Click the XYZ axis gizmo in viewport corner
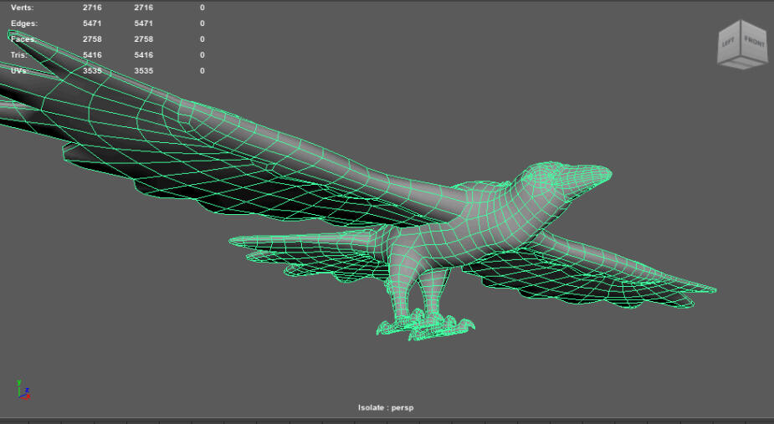The image size is (774, 424). click(x=23, y=389)
